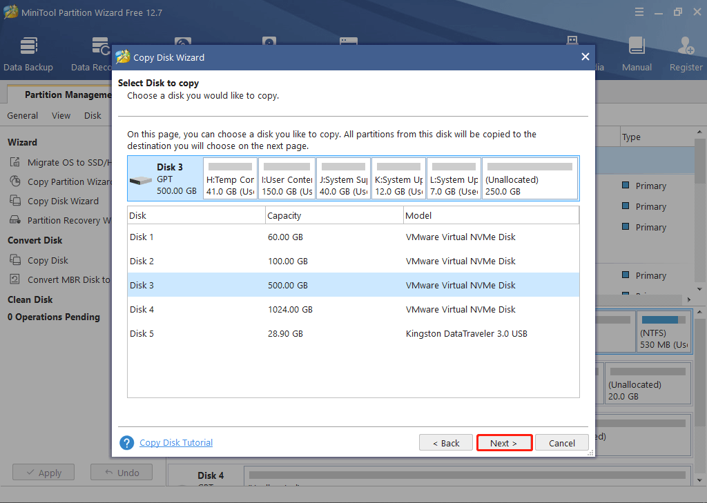Click the partition list scroll-up arrow

coord(699,132)
